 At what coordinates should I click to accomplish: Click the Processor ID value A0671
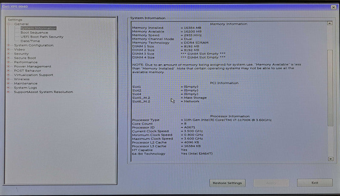[189, 127]
